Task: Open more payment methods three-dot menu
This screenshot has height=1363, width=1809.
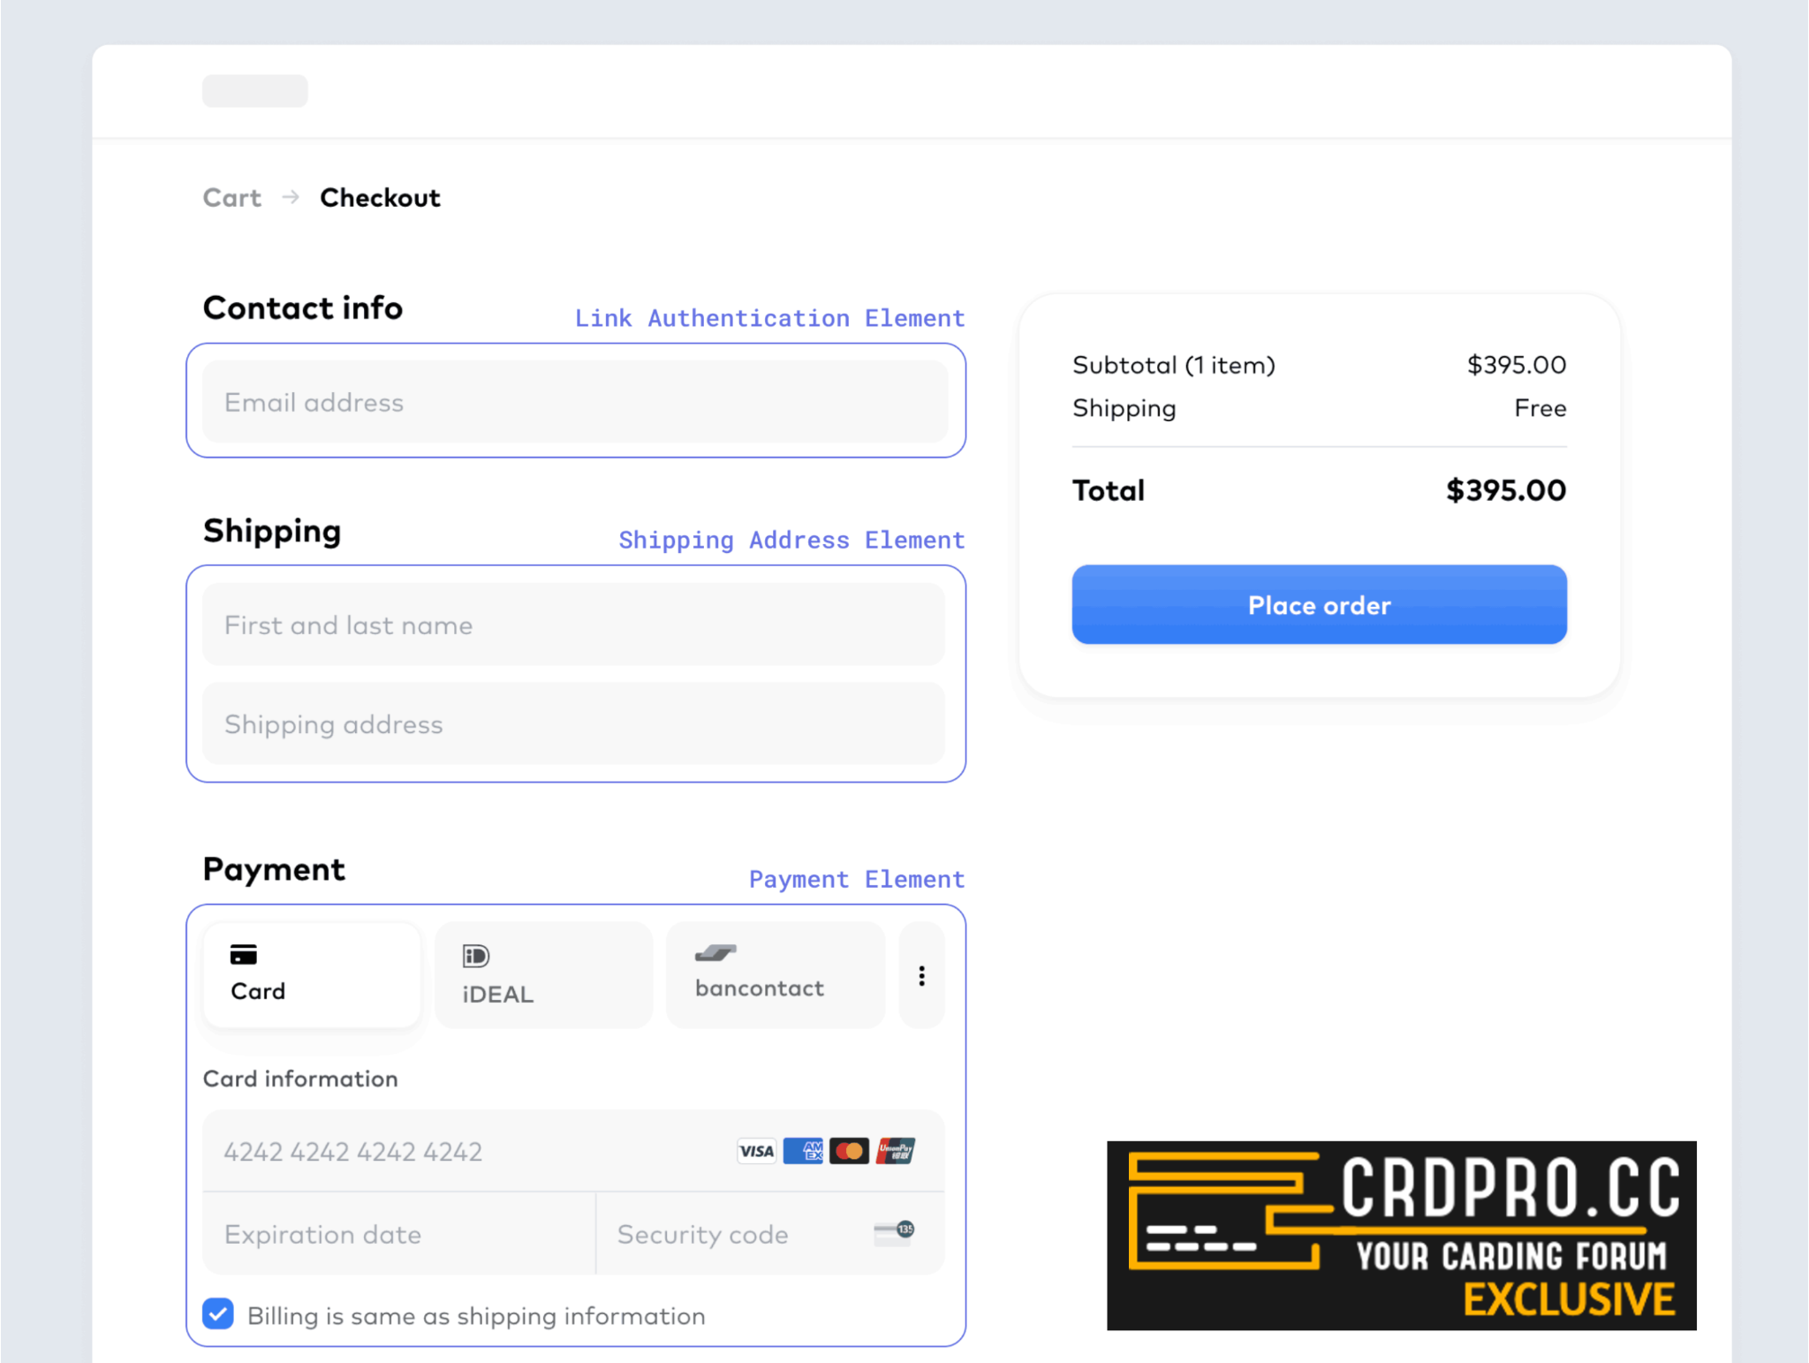Action: tap(921, 975)
